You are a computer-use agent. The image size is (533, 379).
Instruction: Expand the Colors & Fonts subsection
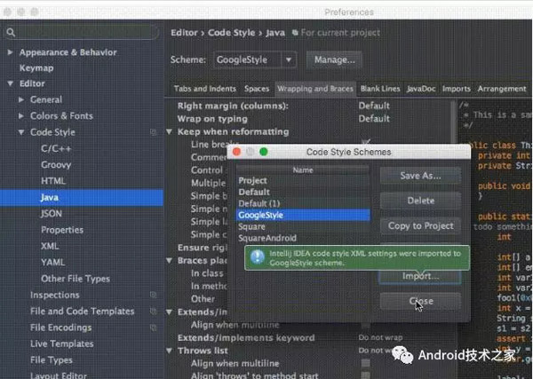coord(21,115)
